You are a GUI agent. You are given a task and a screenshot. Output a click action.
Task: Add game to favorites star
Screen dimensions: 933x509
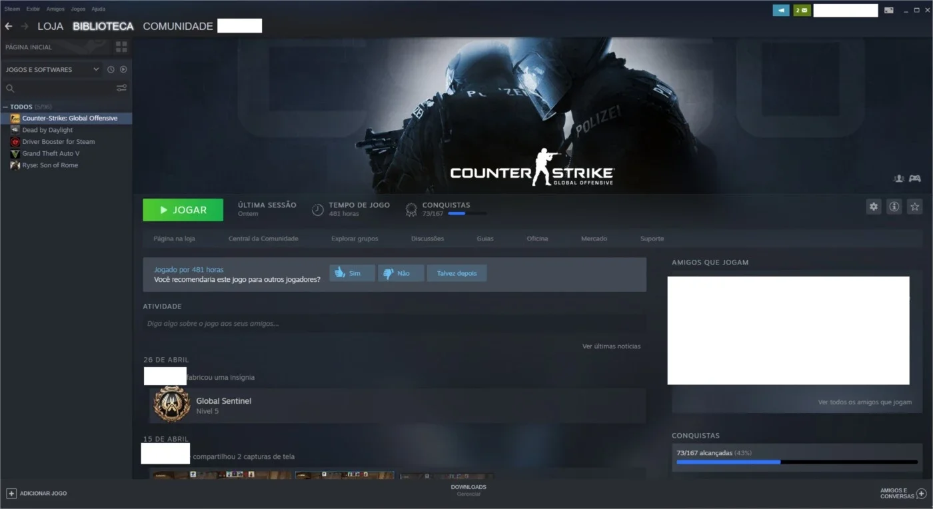pos(915,207)
